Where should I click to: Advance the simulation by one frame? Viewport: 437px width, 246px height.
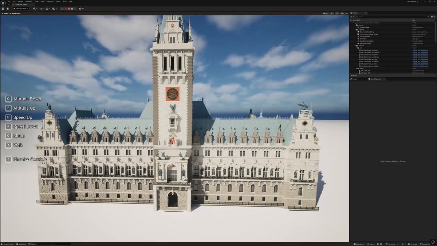tap(66, 8)
